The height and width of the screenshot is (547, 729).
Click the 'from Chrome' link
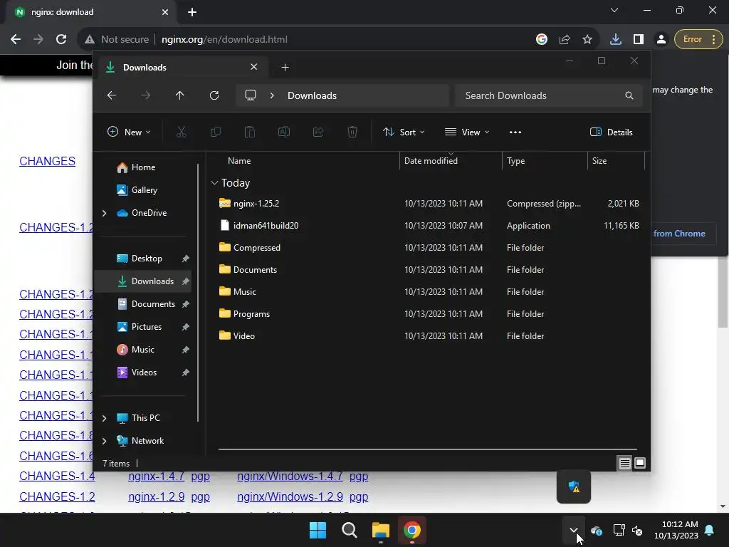(679, 234)
